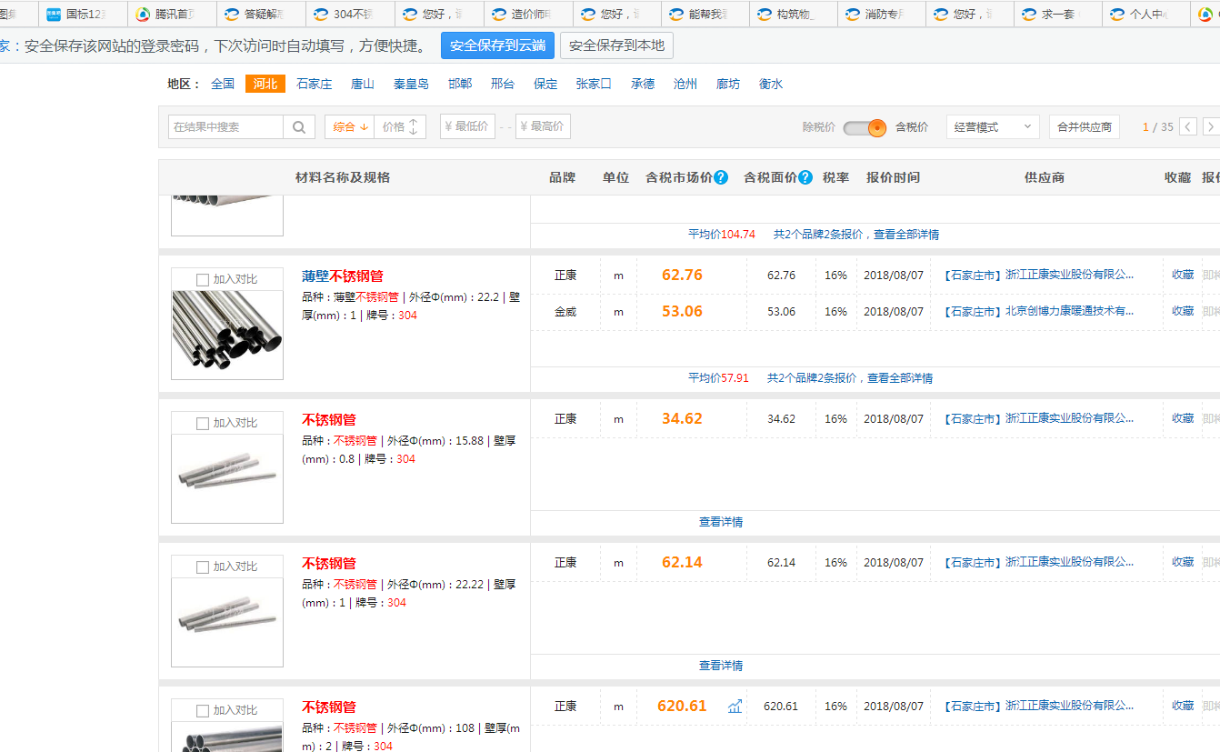Viewport: 1220px width, 752px height.
Task: Switch to the 造价师 browser tab
Action: [527, 15]
